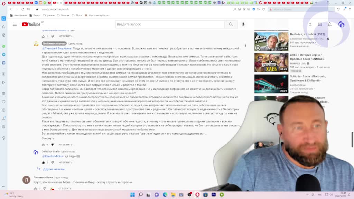Image resolution: width=354 pixels, height=199 pixels.
Task: Open history in the Opera sidebar
Action: click(3, 110)
